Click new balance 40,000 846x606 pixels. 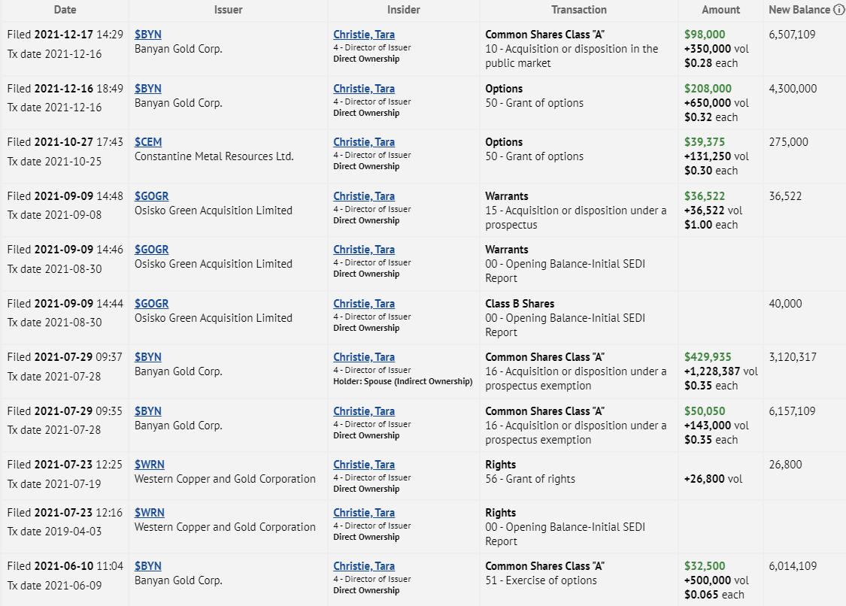pyautogui.click(x=785, y=303)
